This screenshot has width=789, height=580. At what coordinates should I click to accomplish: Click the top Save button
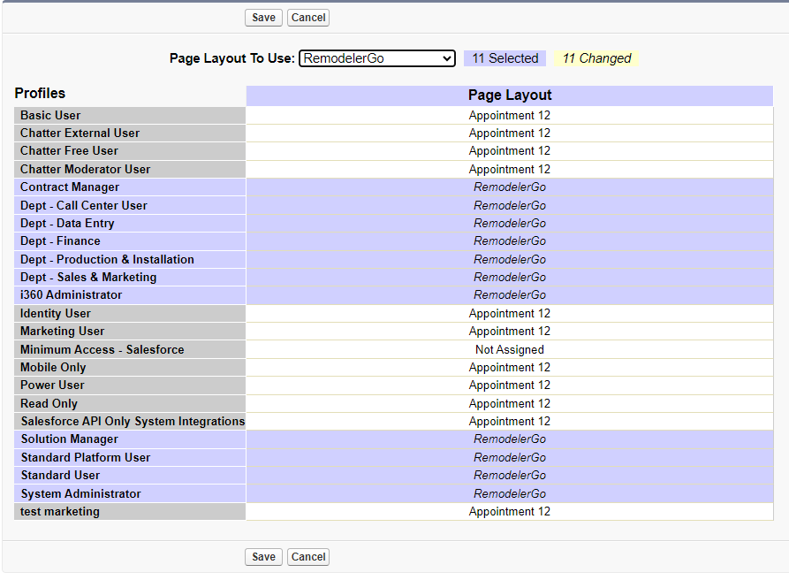click(262, 17)
